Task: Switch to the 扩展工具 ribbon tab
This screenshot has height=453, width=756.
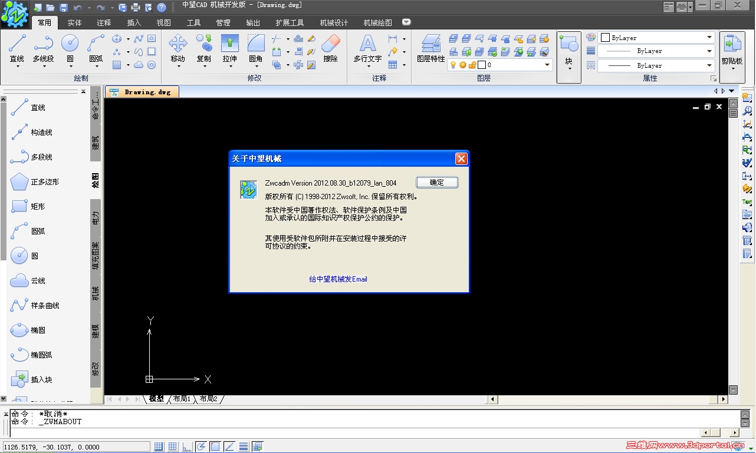Action: pos(290,23)
